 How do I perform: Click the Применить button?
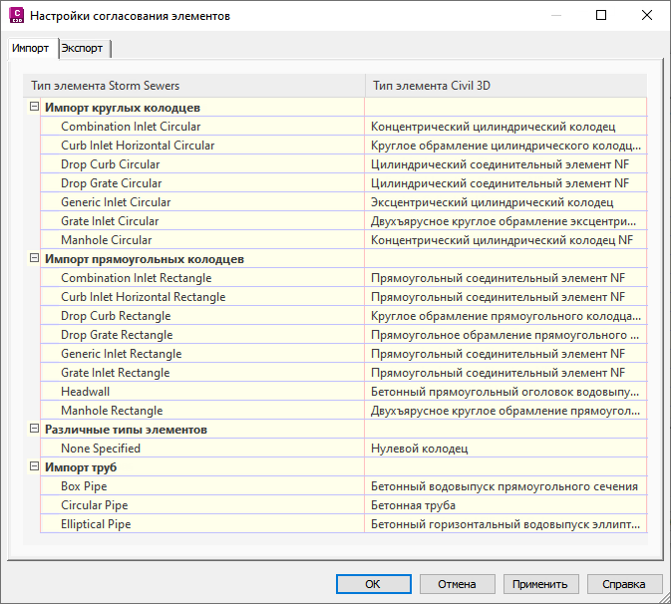point(541,584)
